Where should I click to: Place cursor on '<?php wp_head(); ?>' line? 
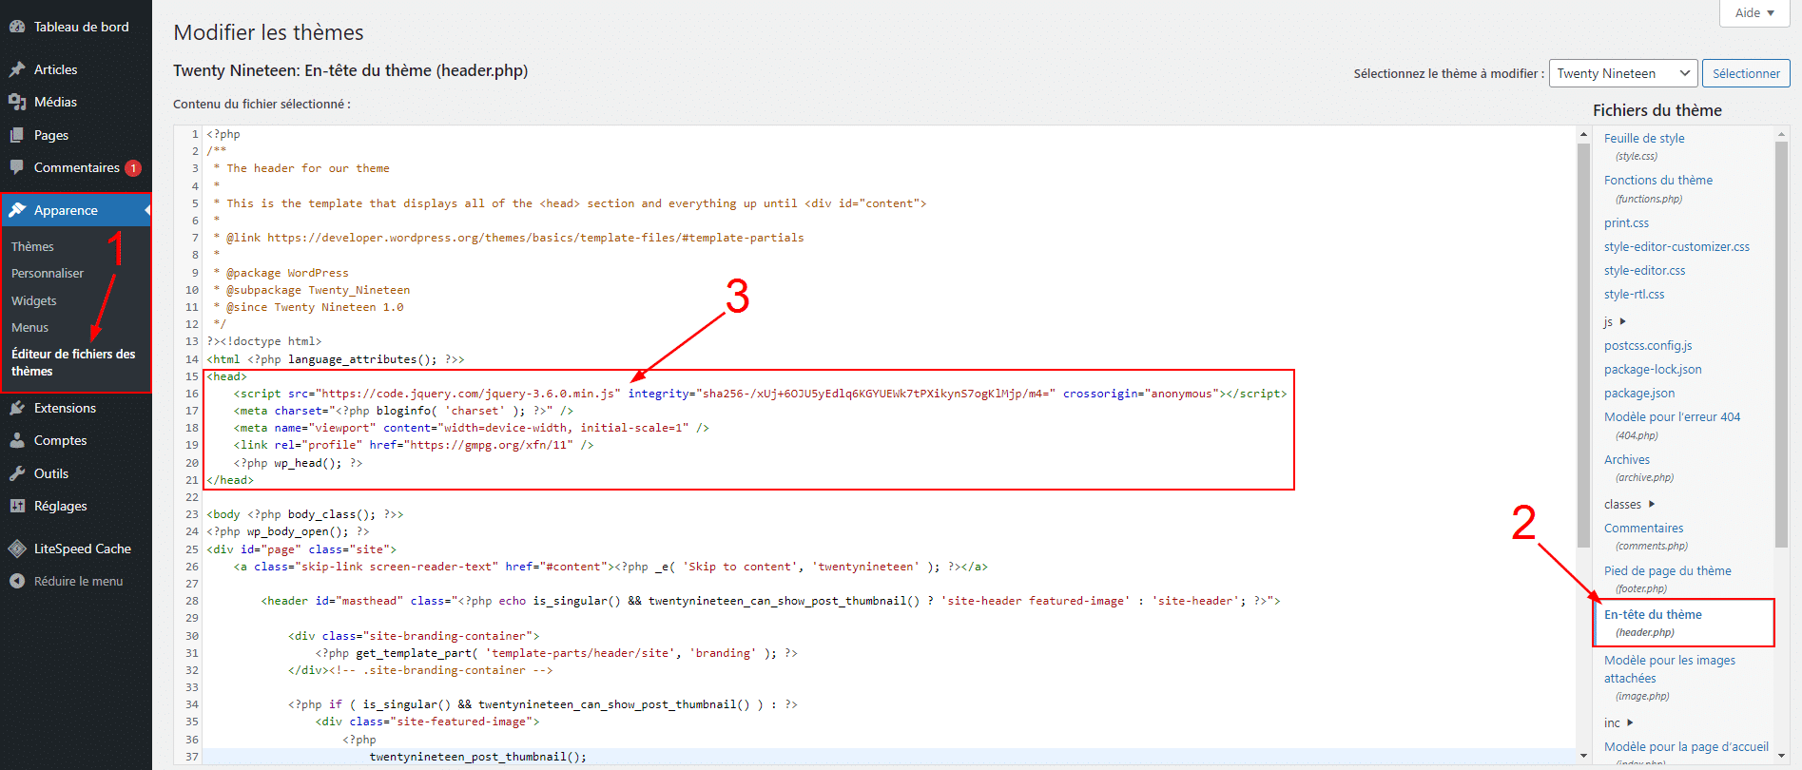(298, 463)
